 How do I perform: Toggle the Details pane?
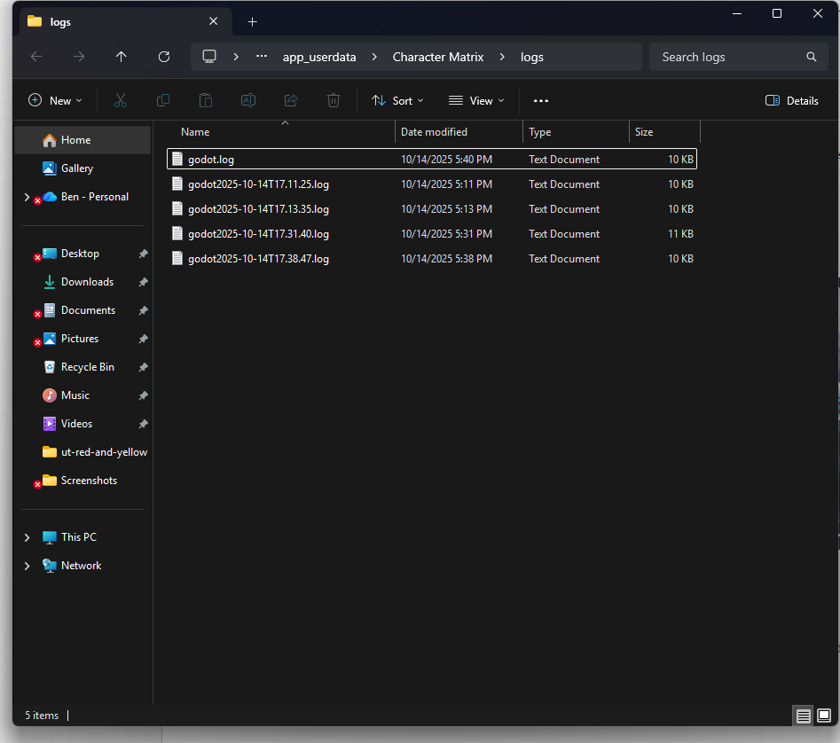[x=792, y=101]
